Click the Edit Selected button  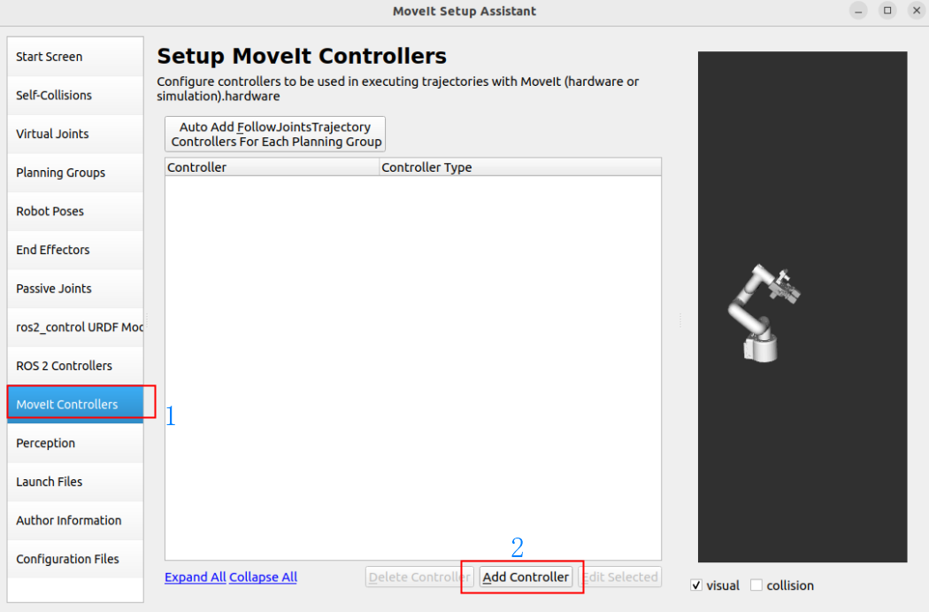[619, 577]
